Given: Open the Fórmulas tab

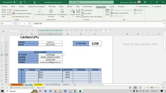Looking at the screenshot, I should pos(52,6).
